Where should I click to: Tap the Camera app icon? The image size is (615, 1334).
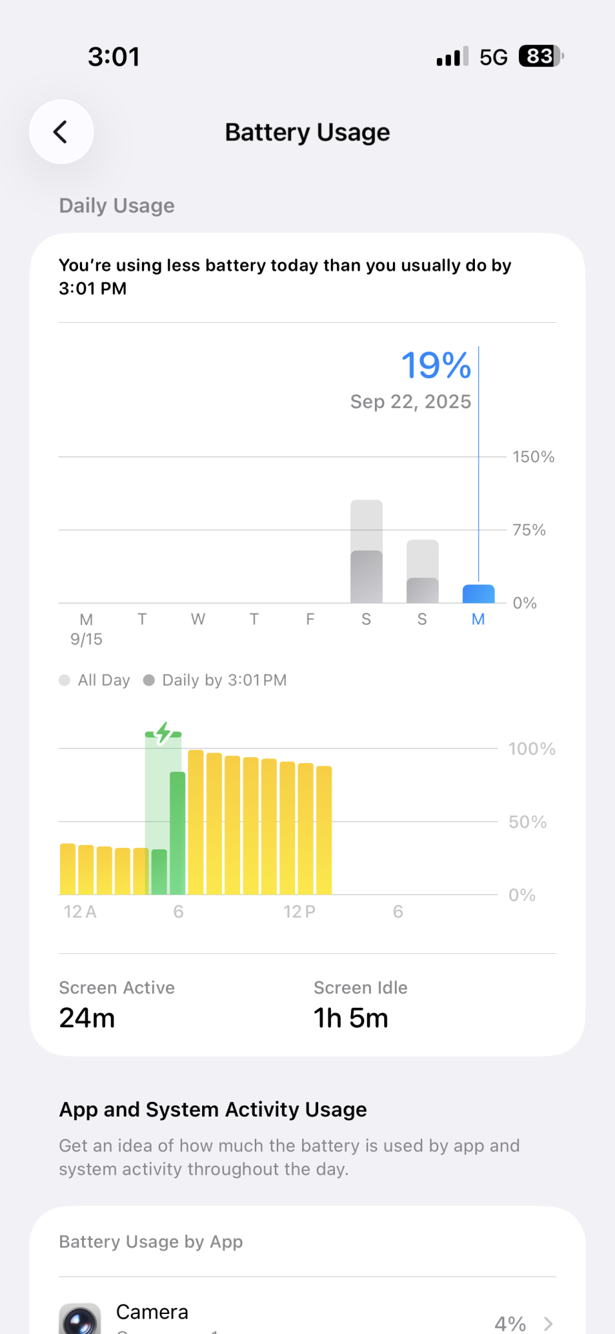click(x=80, y=1319)
